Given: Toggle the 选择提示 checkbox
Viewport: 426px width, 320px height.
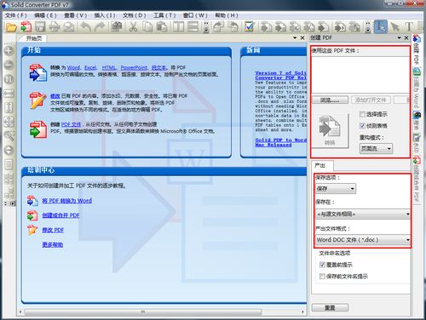Looking at the screenshot, I should pos(362,114).
